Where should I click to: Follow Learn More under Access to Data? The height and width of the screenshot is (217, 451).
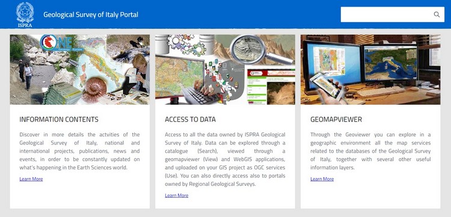(177, 195)
